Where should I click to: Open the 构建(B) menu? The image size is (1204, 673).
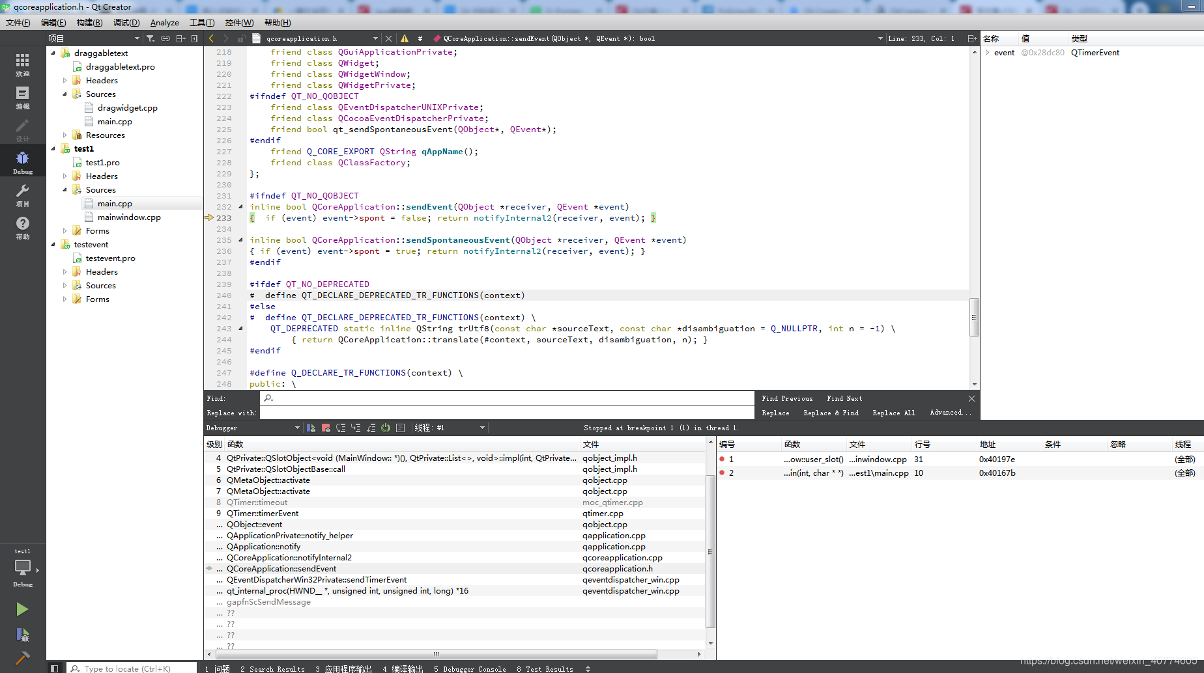89,23
